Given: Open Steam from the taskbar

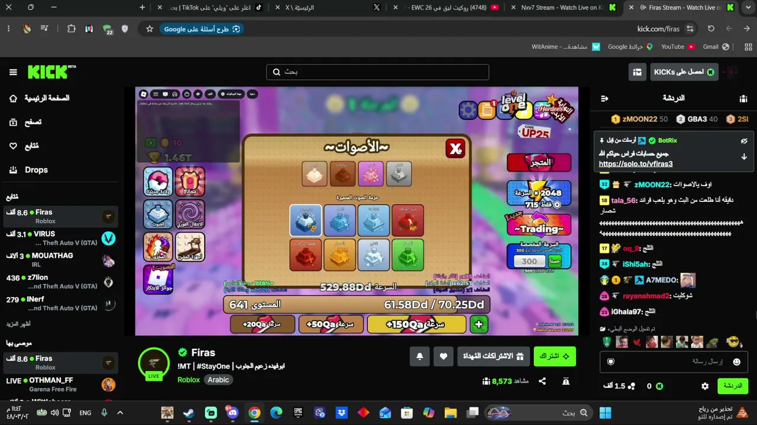Looking at the screenshot, I should (189, 413).
